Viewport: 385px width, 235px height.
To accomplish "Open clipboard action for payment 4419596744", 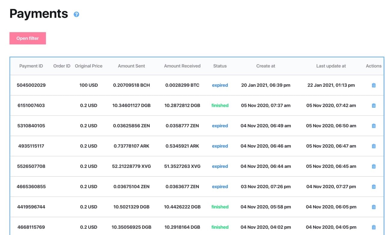I will 374,207.
